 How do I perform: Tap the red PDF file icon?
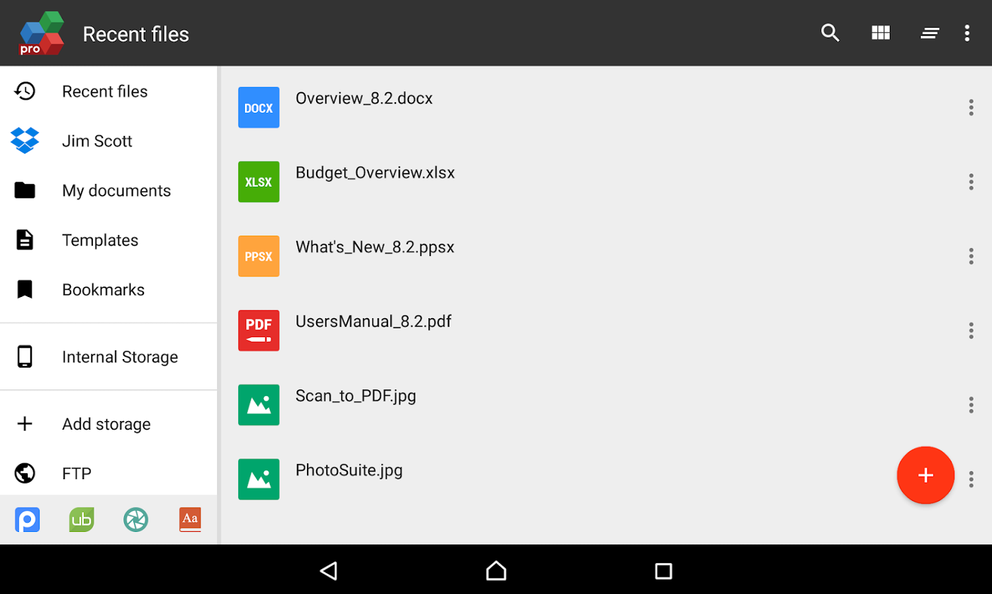tap(259, 331)
